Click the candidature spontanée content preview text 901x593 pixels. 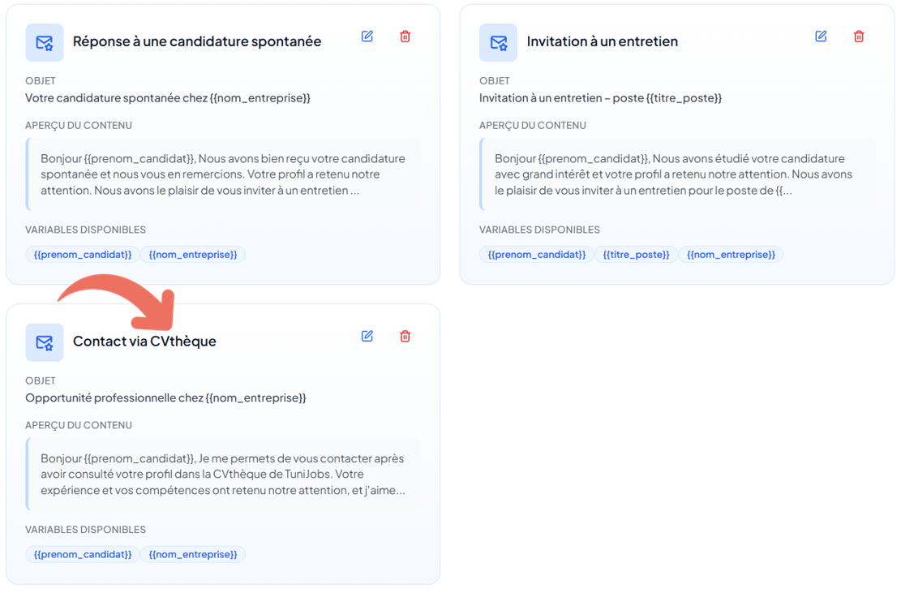tap(223, 174)
